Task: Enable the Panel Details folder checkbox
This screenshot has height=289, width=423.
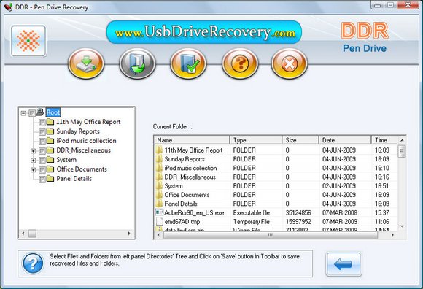Action: 42,180
